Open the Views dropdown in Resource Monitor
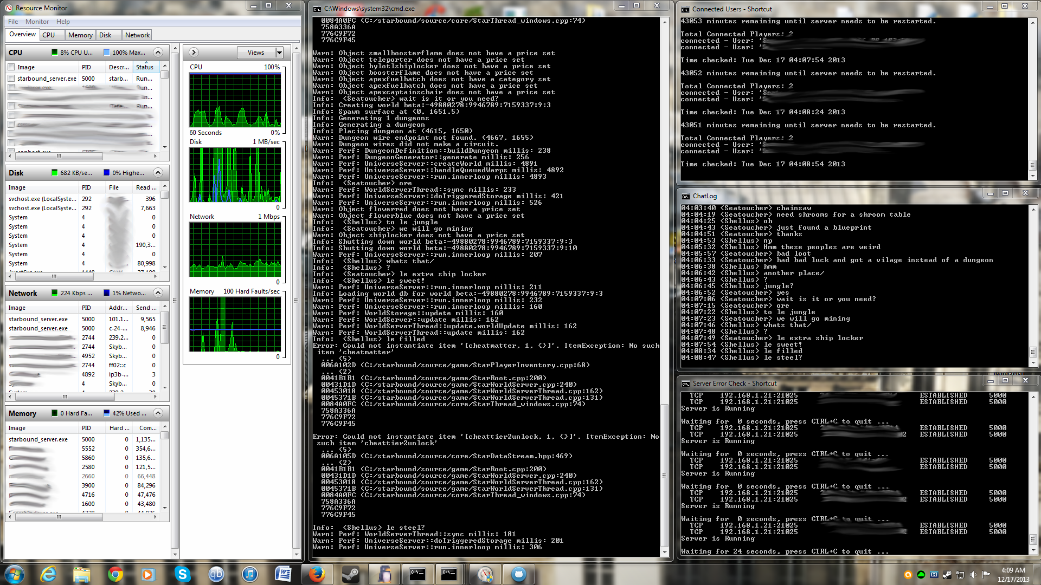 260,53
